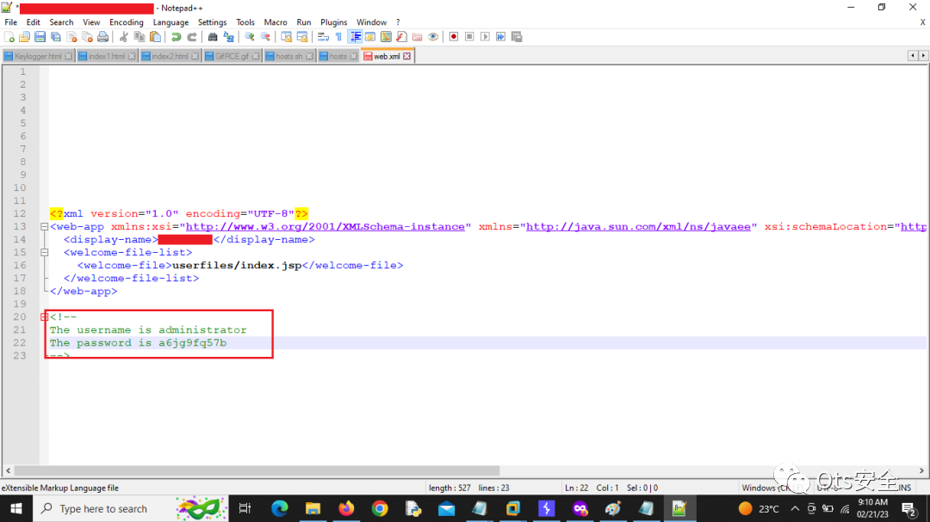Viewport: 930px width, 522px height.
Task: Switch to the GifRCE.gif tab
Action: (232, 56)
